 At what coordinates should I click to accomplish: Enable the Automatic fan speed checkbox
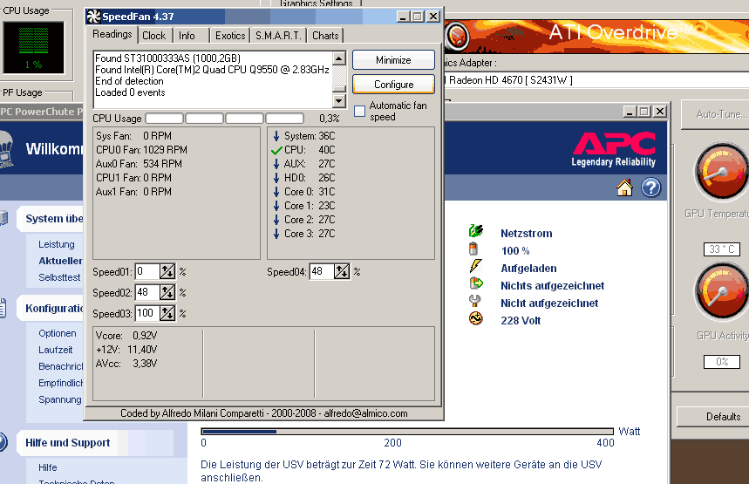[x=360, y=112]
